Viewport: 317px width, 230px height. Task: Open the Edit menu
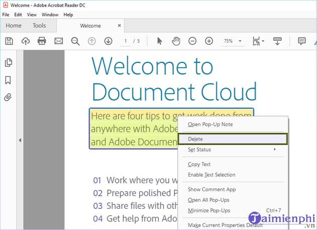click(18, 15)
